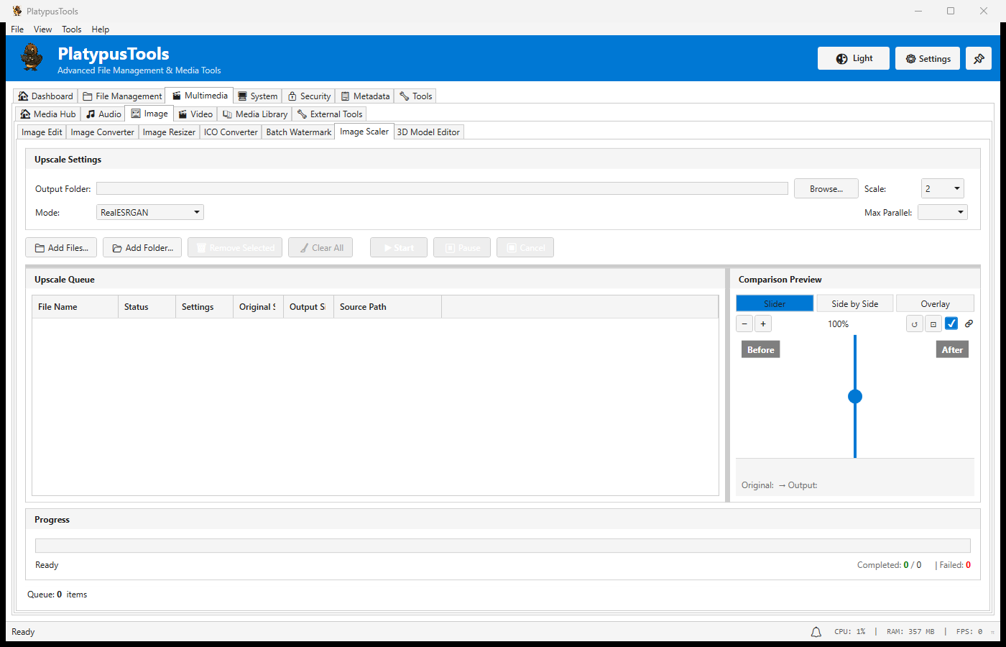The width and height of the screenshot is (1006, 647).
Task: Click the Add Files button
Action: (x=61, y=247)
